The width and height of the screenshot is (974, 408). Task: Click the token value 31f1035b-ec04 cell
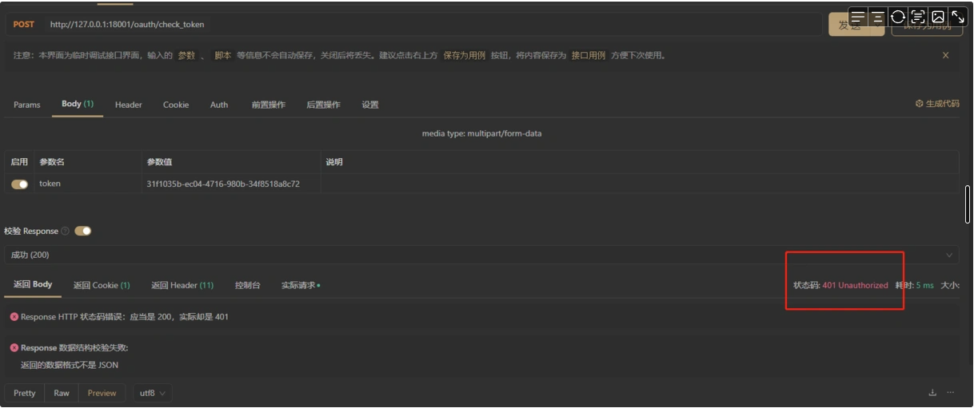tap(231, 184)
